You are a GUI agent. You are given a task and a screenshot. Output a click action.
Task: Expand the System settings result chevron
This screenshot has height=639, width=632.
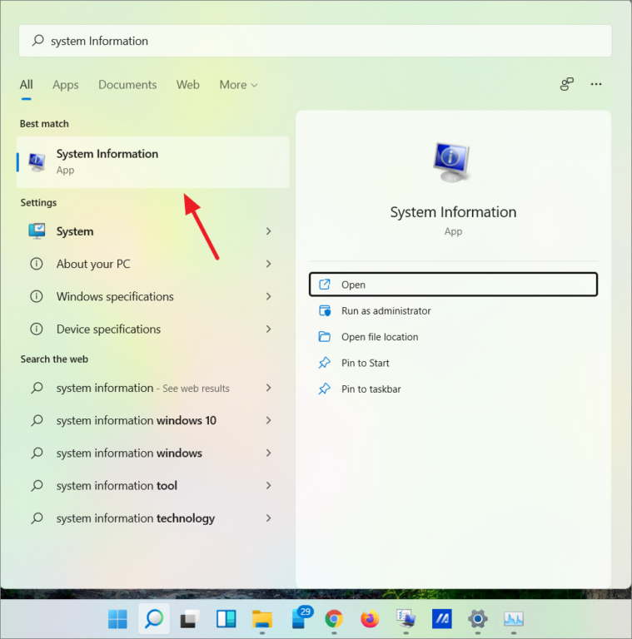[x=268, y=231]
